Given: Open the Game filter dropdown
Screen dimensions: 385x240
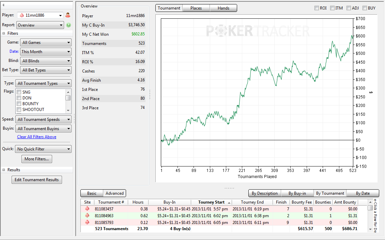Looking at the screenshot, I should 46,43.
